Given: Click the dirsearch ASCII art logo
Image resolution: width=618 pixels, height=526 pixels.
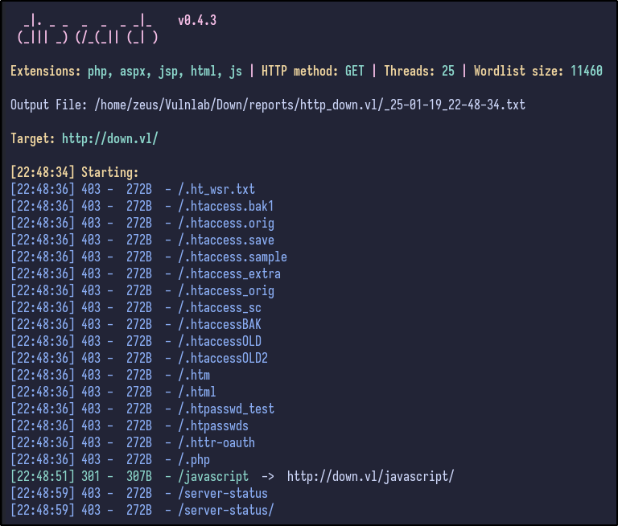Looking at the screenshot, I should 87,29.
